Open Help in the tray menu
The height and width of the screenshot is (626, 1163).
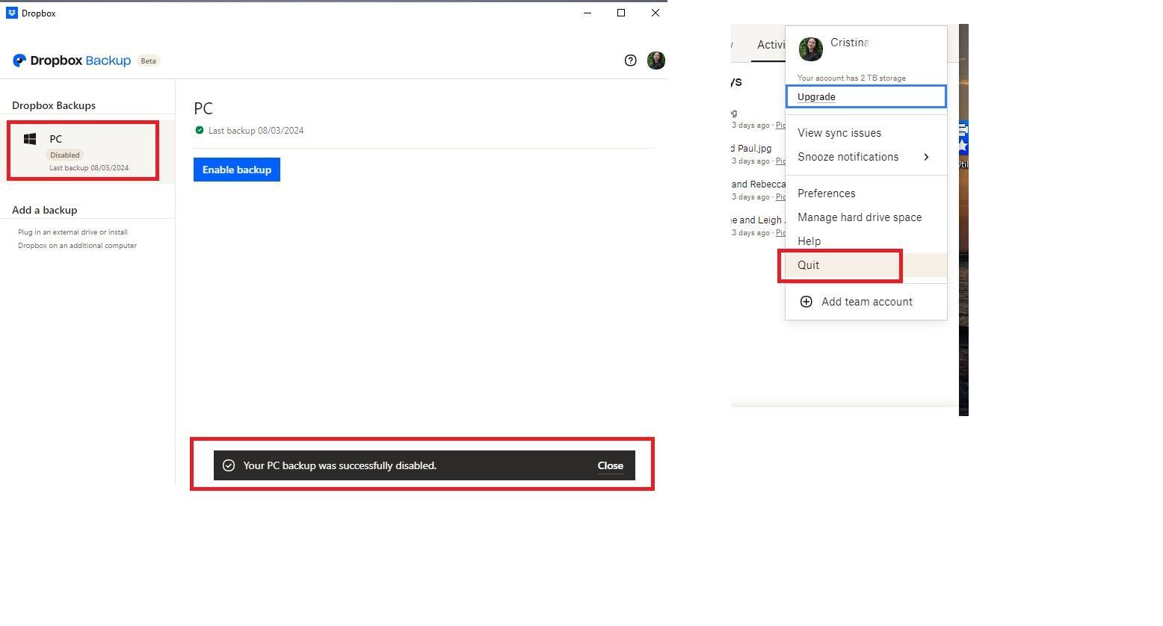pos(809,241)
